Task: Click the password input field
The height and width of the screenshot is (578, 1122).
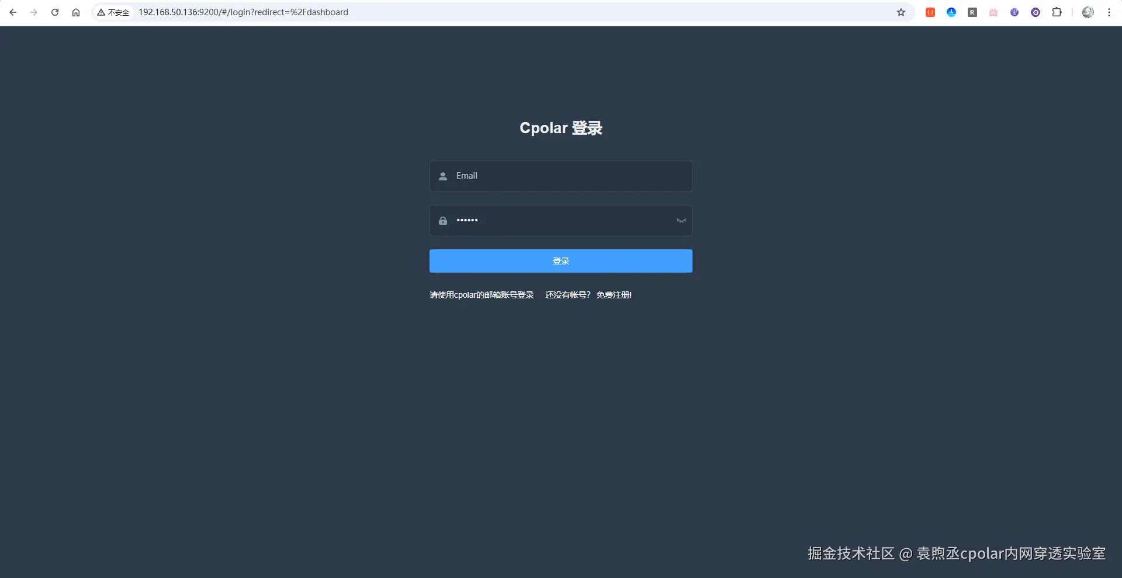Action: pyautogui.click(x=561, y=221)
